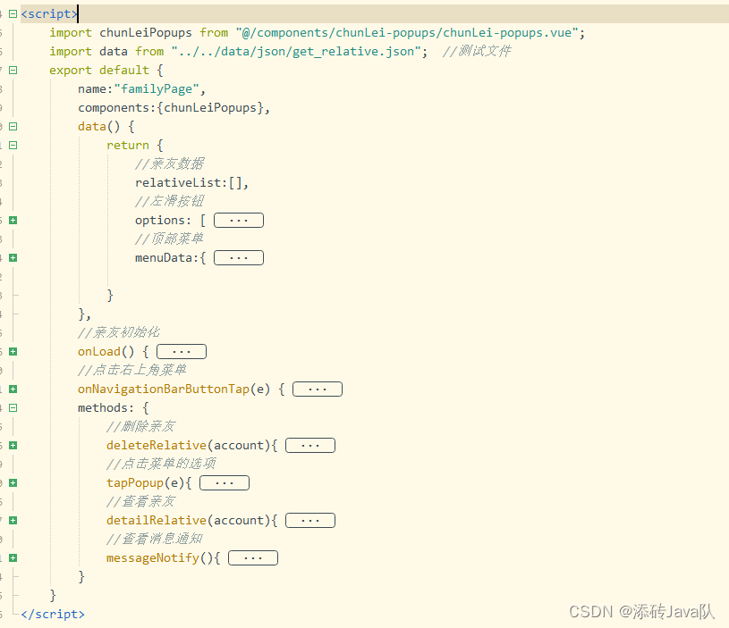
Task: Click the //点击菜单的选项 comment
Action: click(x=161, y=464)
